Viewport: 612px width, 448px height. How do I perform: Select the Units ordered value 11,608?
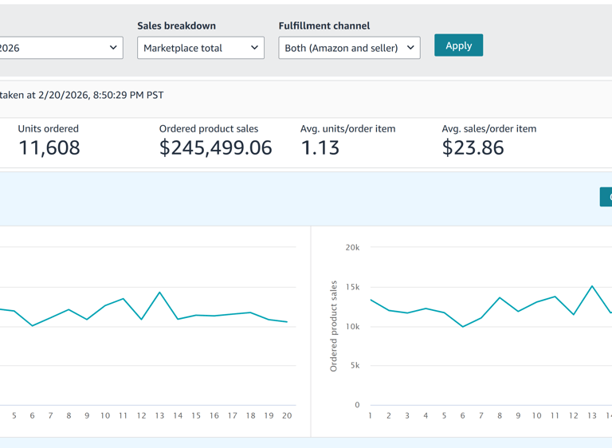[49, 147]
